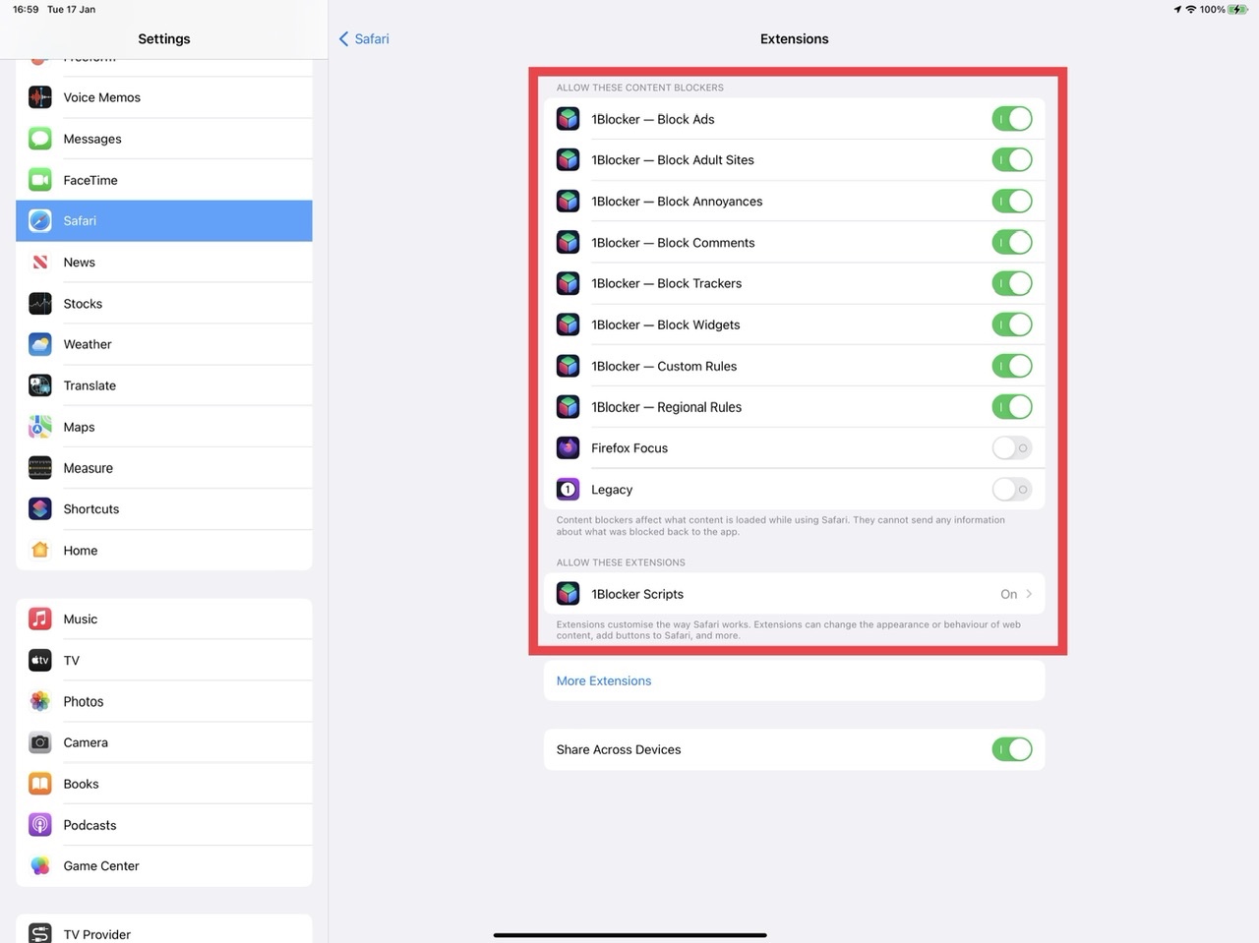This screenshot has width=1259, height=943.
Task: Go back using the Safari chevron
Action: (x=343, y=38)
